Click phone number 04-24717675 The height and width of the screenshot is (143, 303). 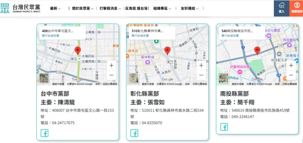[x=63, y=123]
